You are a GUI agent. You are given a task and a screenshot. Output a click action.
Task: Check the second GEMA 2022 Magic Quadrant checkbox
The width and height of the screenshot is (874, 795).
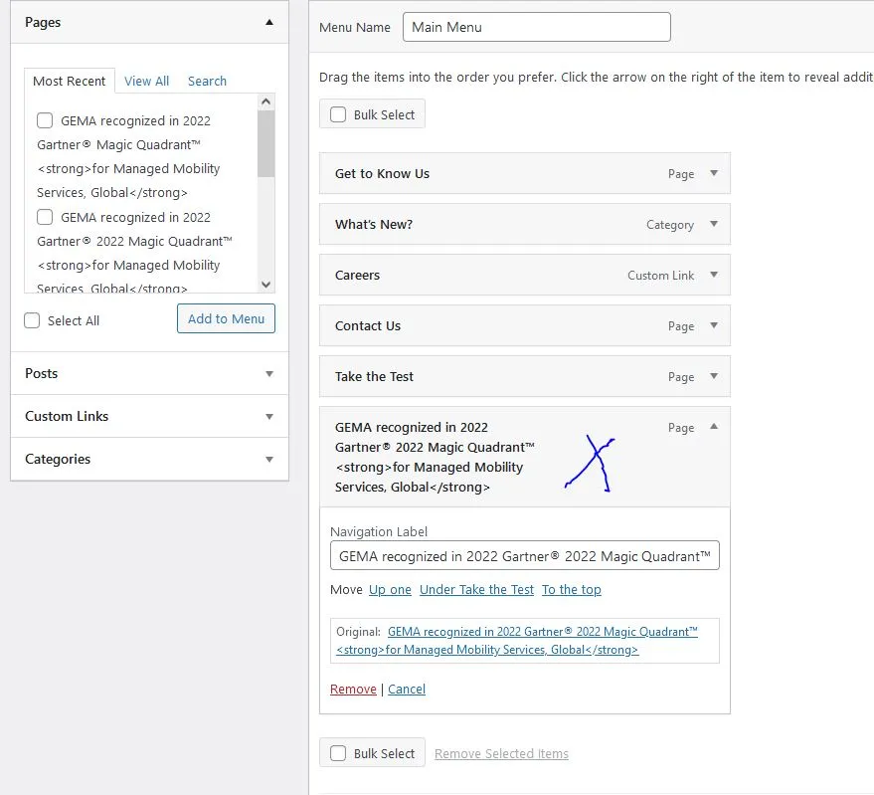click(x=45, y=217)
